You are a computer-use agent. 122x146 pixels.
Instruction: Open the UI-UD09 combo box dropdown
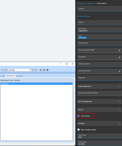point(30,70)
